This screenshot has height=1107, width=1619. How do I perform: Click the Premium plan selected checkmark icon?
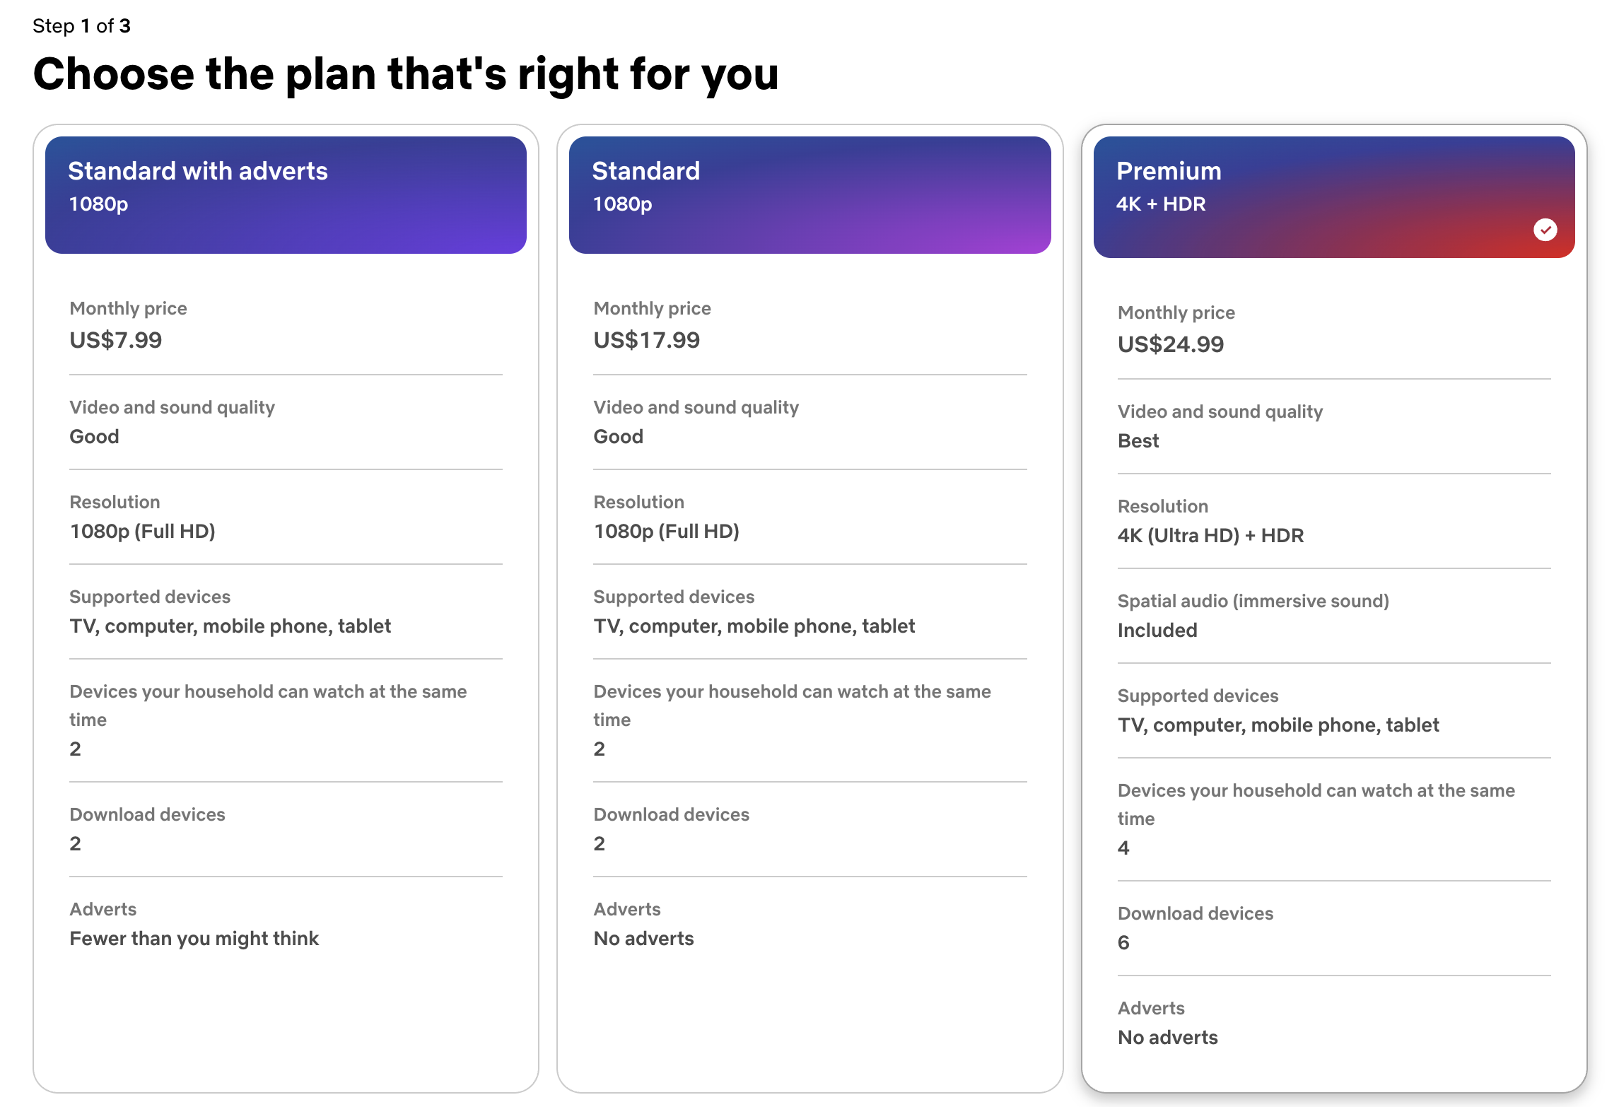[x=1545, y=230]
